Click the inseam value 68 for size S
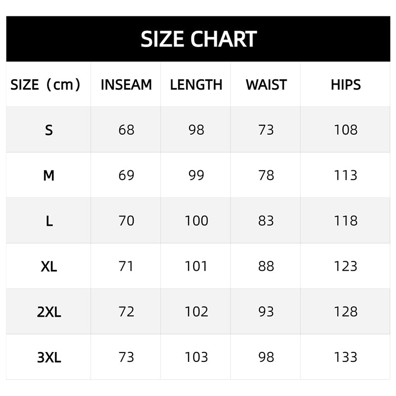Screen dimensions: 396x396 tap(126, 130)
